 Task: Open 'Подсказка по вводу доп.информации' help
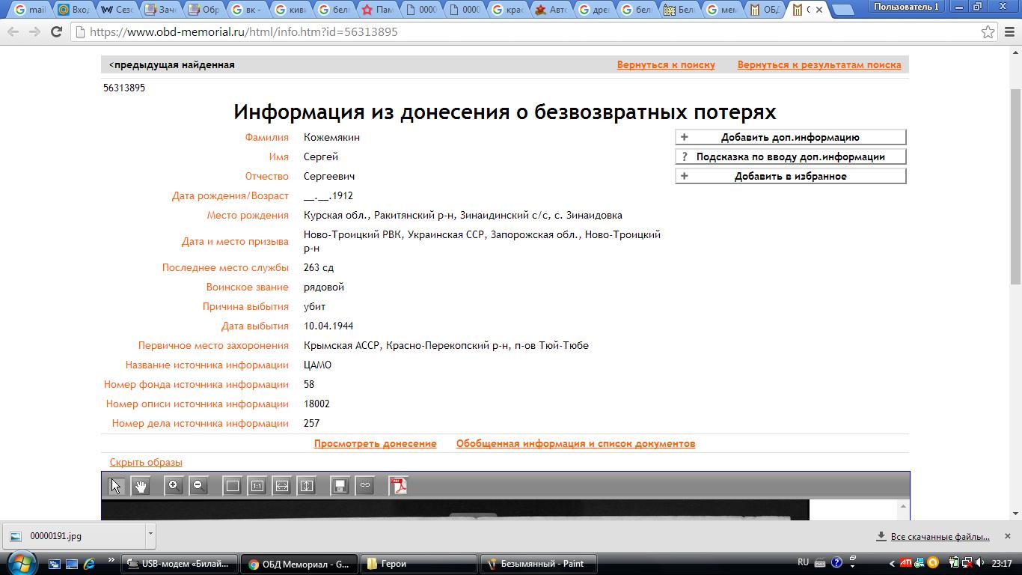(x=790, y=156)
